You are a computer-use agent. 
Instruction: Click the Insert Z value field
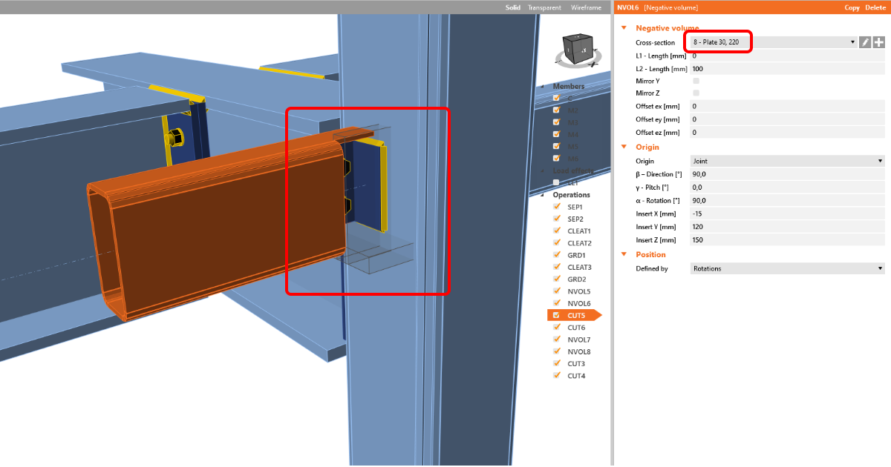click(787, 240)
